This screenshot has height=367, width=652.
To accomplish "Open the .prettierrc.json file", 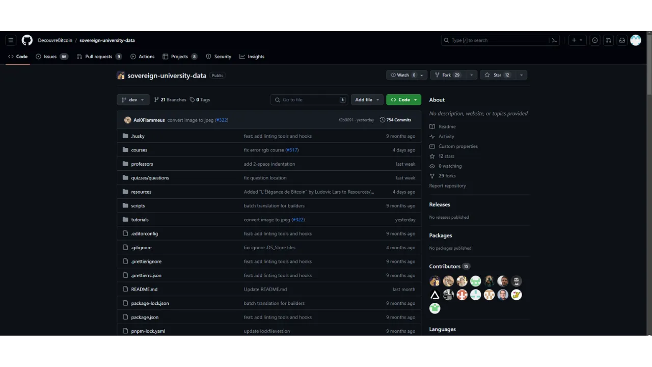I will [146, 275].
